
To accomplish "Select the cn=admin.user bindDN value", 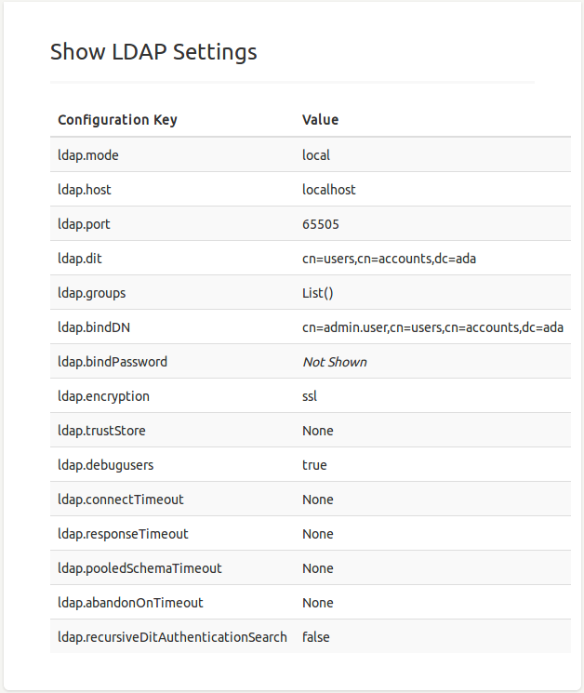I will (432, 327).
